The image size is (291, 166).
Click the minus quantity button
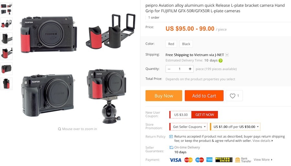[x=169, y=69]
